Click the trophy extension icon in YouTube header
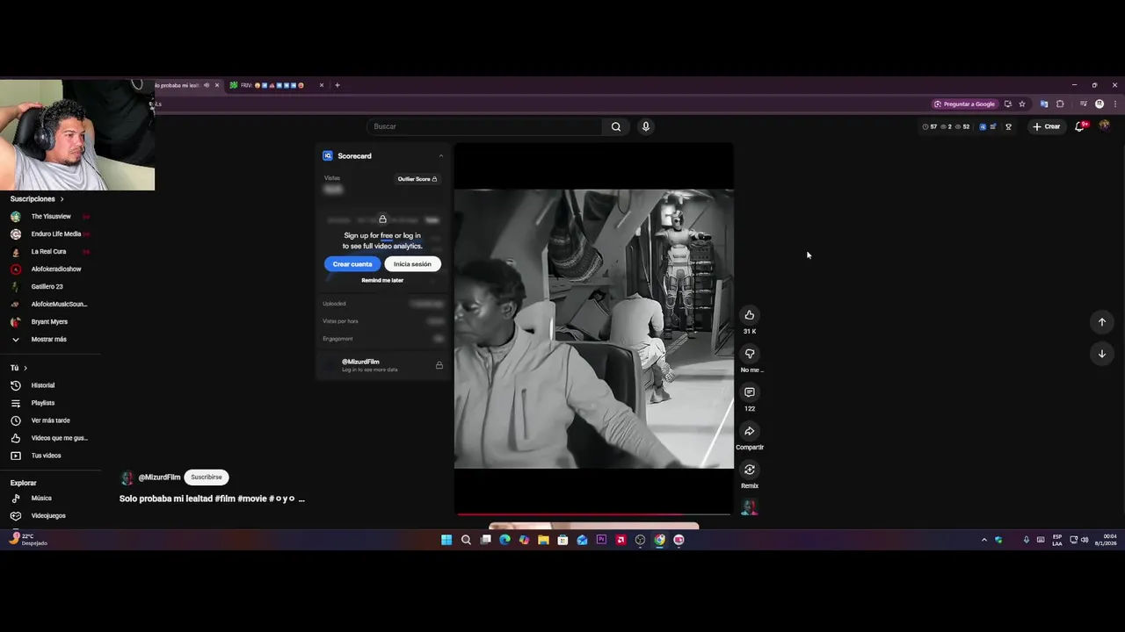The height and width of the screenshot is (632, 1125). 1008,126
